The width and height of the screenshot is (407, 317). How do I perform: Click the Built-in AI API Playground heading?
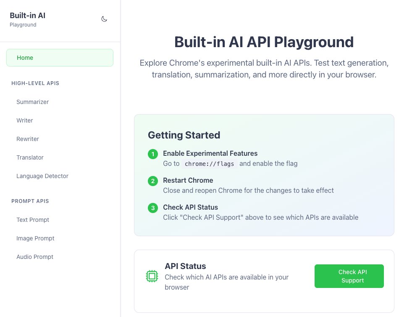(264, 42)
